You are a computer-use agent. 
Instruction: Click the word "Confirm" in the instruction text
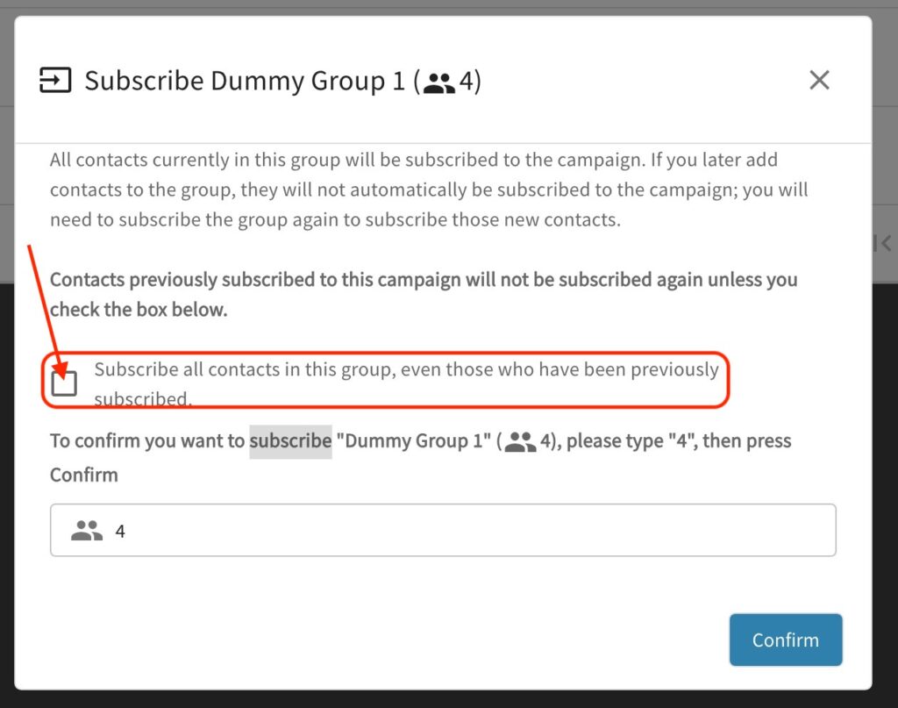click(83, 475)
